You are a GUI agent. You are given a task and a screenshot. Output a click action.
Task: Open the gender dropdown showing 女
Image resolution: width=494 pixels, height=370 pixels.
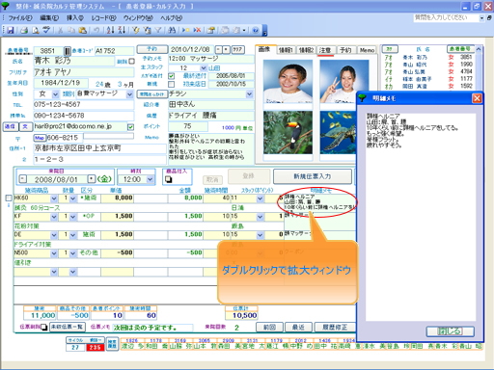click(x=55, y=94)
